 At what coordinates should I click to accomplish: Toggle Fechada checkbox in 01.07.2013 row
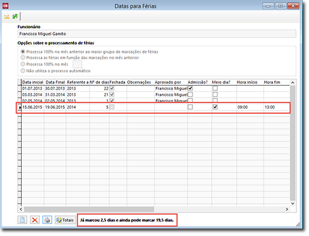click(112, 88)
